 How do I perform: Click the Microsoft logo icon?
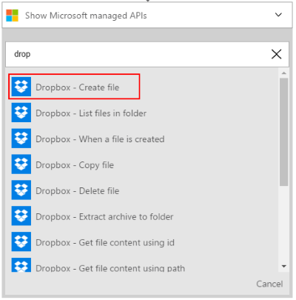(13, 16)
